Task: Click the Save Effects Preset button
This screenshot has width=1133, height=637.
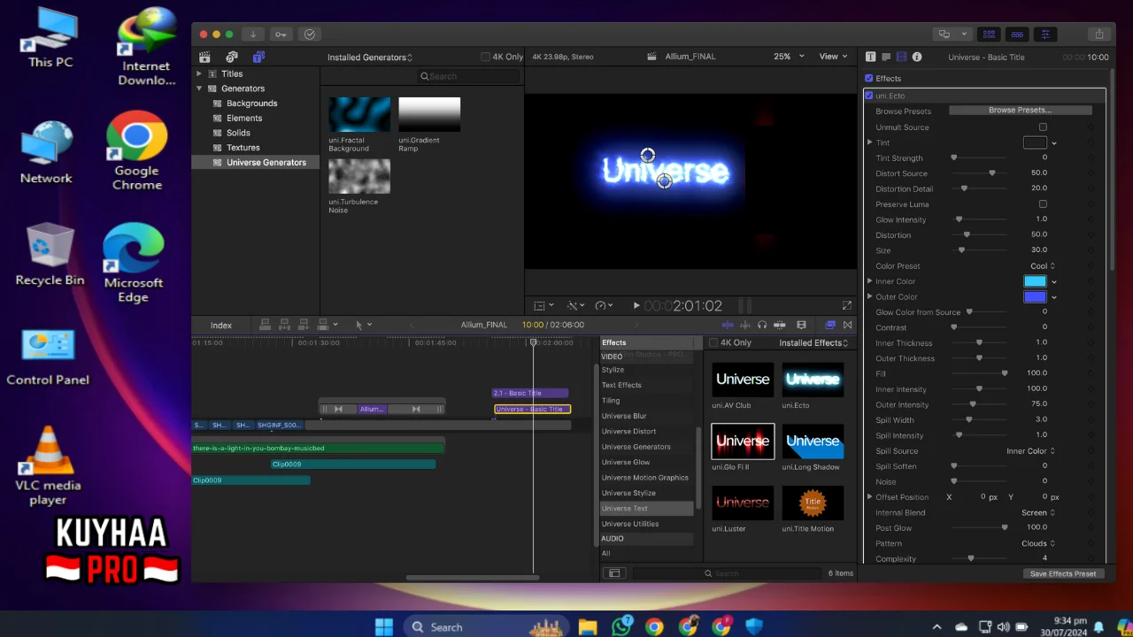Action: point(1062,573)
